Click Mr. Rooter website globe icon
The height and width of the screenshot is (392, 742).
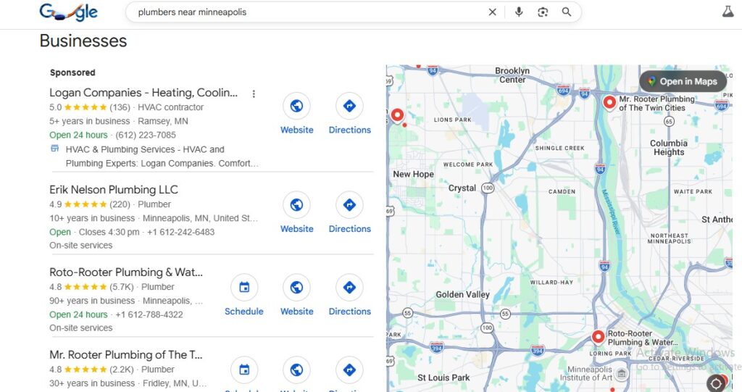pos(296,370)
